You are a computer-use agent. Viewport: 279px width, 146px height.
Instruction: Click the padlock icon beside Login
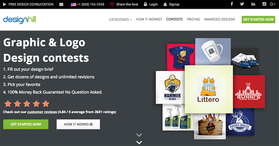145,4
